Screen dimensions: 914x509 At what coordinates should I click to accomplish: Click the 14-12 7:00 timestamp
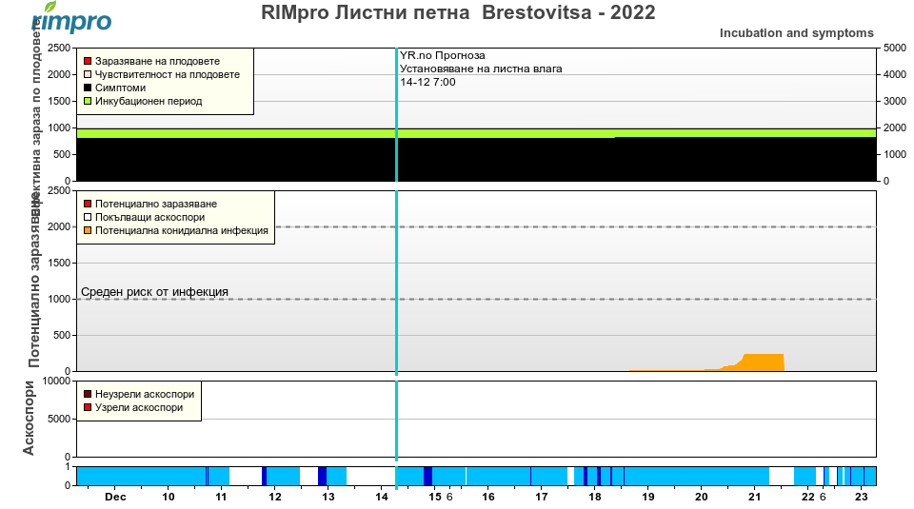click(427, 82)
